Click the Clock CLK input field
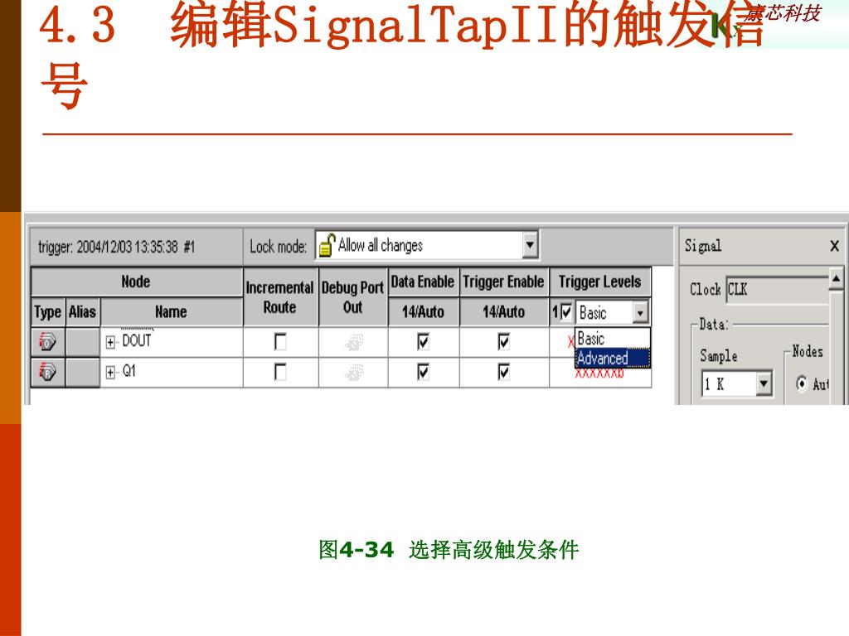This screenshot has height=636, width=849. click(777, 289)
